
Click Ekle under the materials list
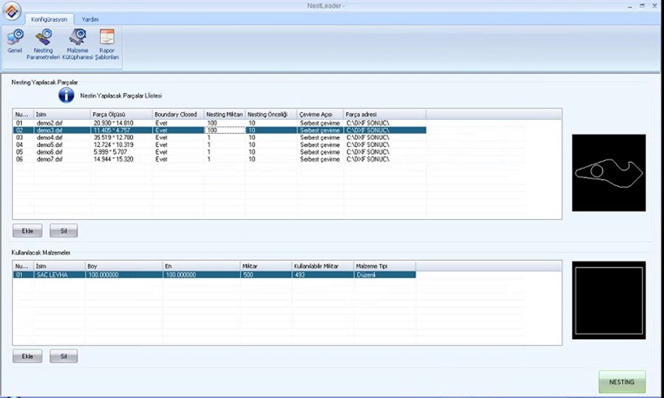click(28, 356)
